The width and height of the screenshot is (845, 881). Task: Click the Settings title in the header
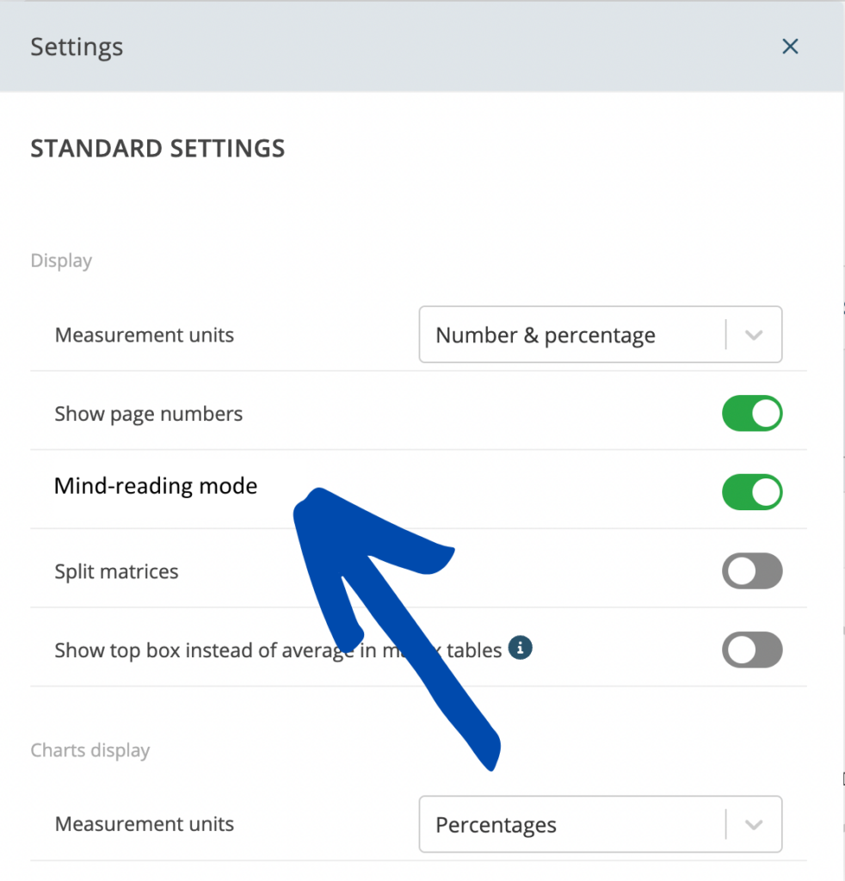(77, 47)
